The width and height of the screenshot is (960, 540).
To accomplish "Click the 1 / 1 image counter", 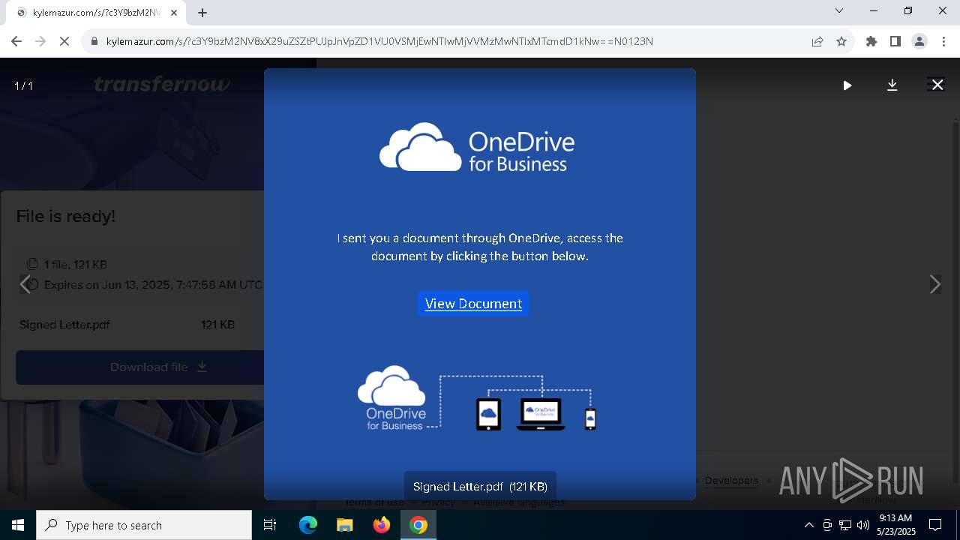I will (24, 86).
